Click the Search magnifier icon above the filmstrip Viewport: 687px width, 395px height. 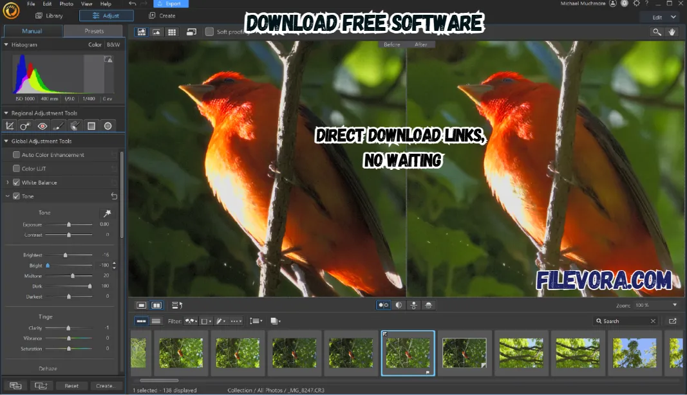click(599, 320)
